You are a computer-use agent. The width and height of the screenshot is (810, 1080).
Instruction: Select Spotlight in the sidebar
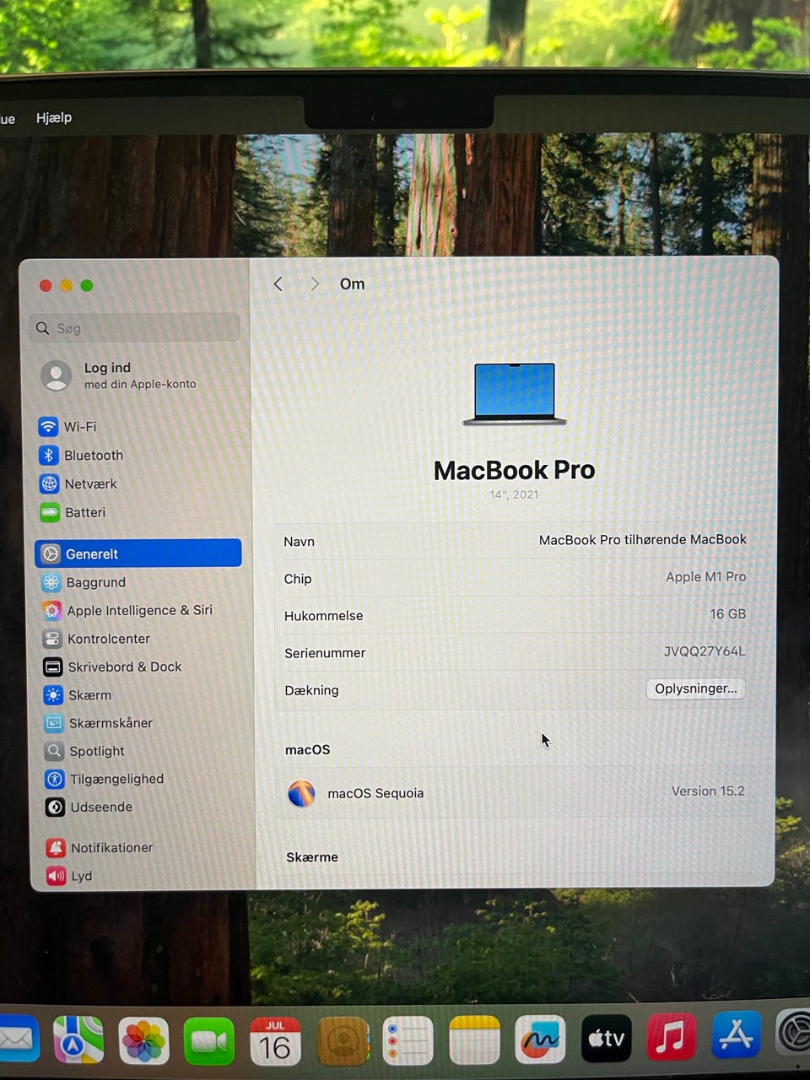96,751
